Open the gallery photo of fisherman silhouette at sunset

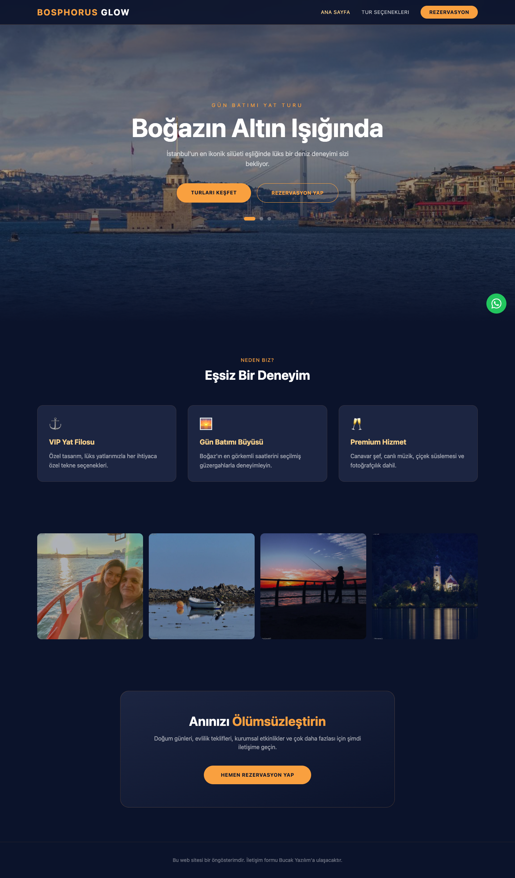[313, 586]
